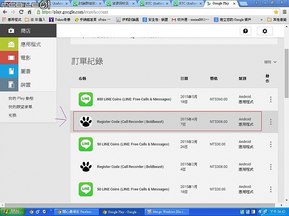The image size is (289, 216).
Task: Open the 安全性 - 裝置 bookmark
Action: 155,20
